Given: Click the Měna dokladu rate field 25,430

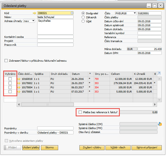Looking at the screenshot, I should (150, 49).
